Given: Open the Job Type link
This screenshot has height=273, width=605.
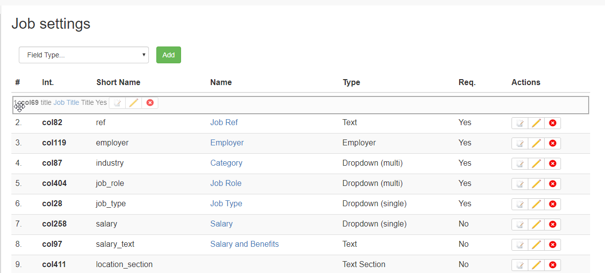Looking at the screenshot, I should 226,203.
